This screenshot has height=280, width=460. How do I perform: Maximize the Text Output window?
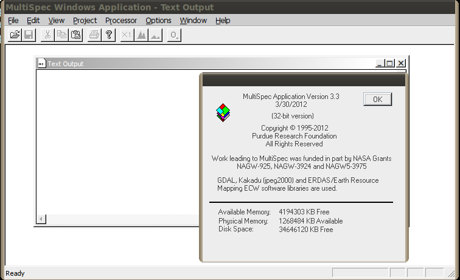(390, 63)
